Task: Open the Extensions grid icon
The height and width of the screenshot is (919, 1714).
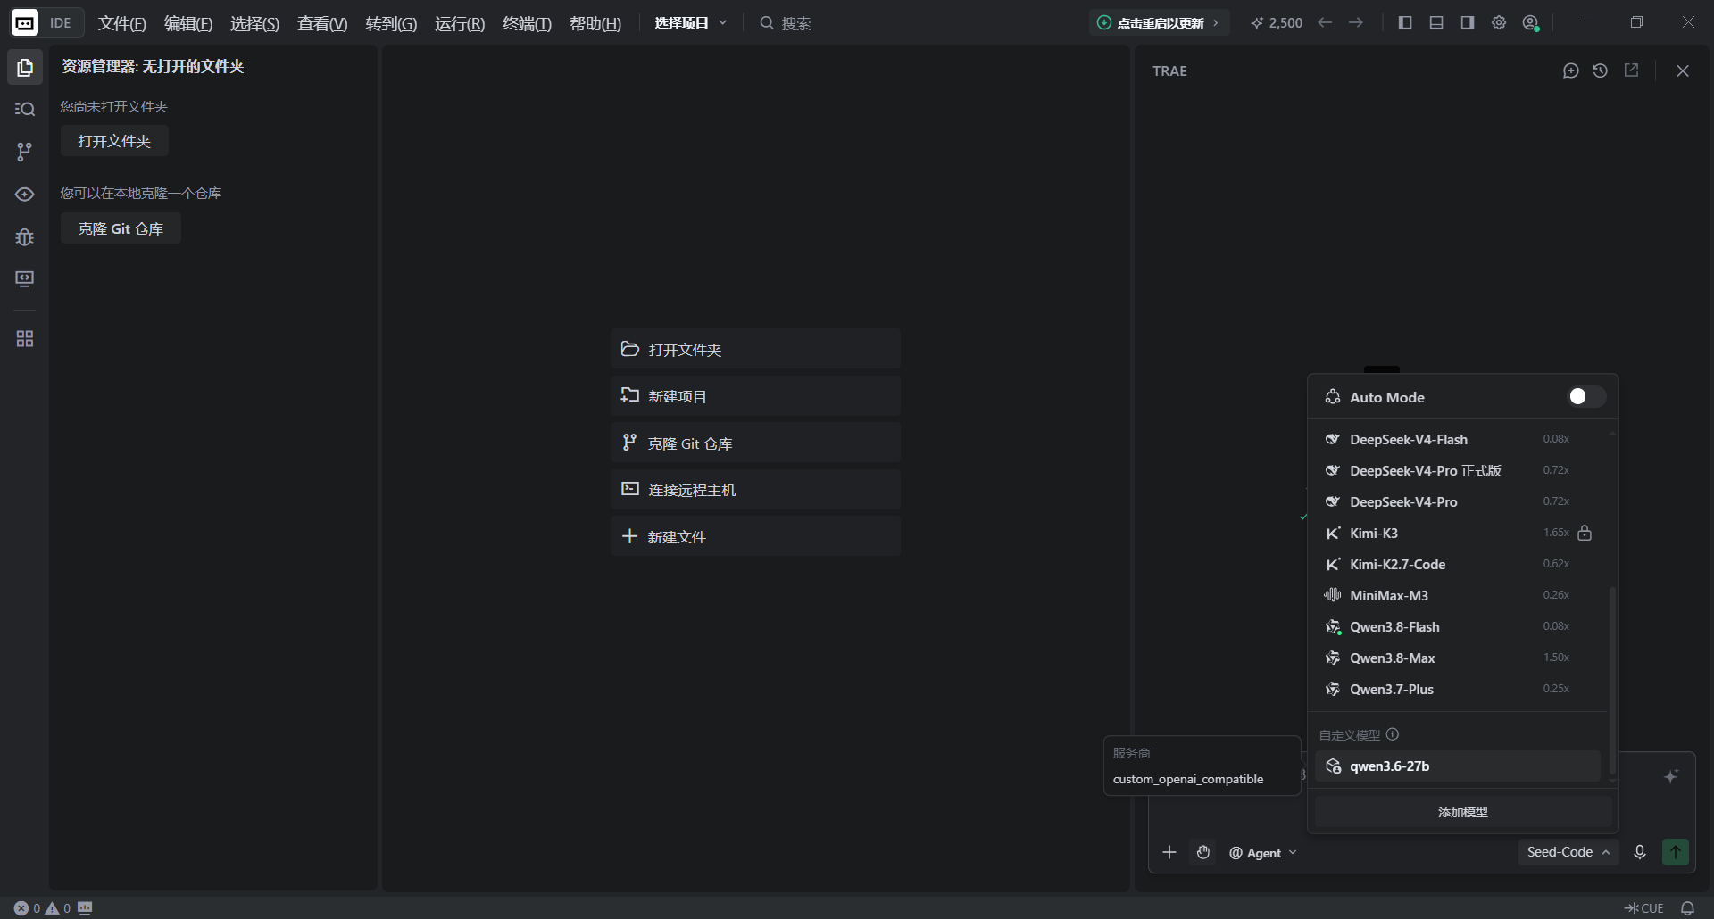Action: click(24, 339)
